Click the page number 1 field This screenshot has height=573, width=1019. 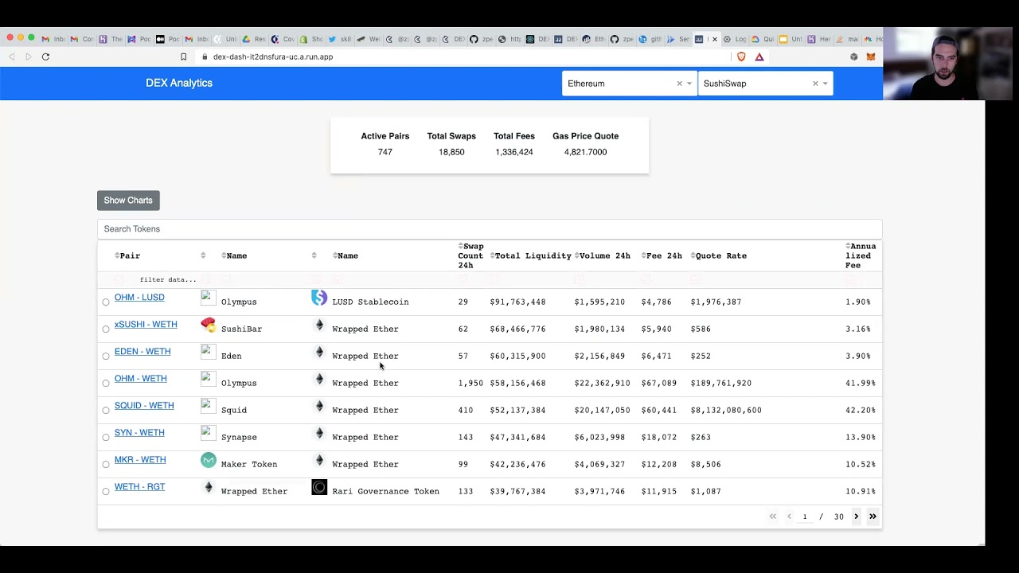(805, 517)
